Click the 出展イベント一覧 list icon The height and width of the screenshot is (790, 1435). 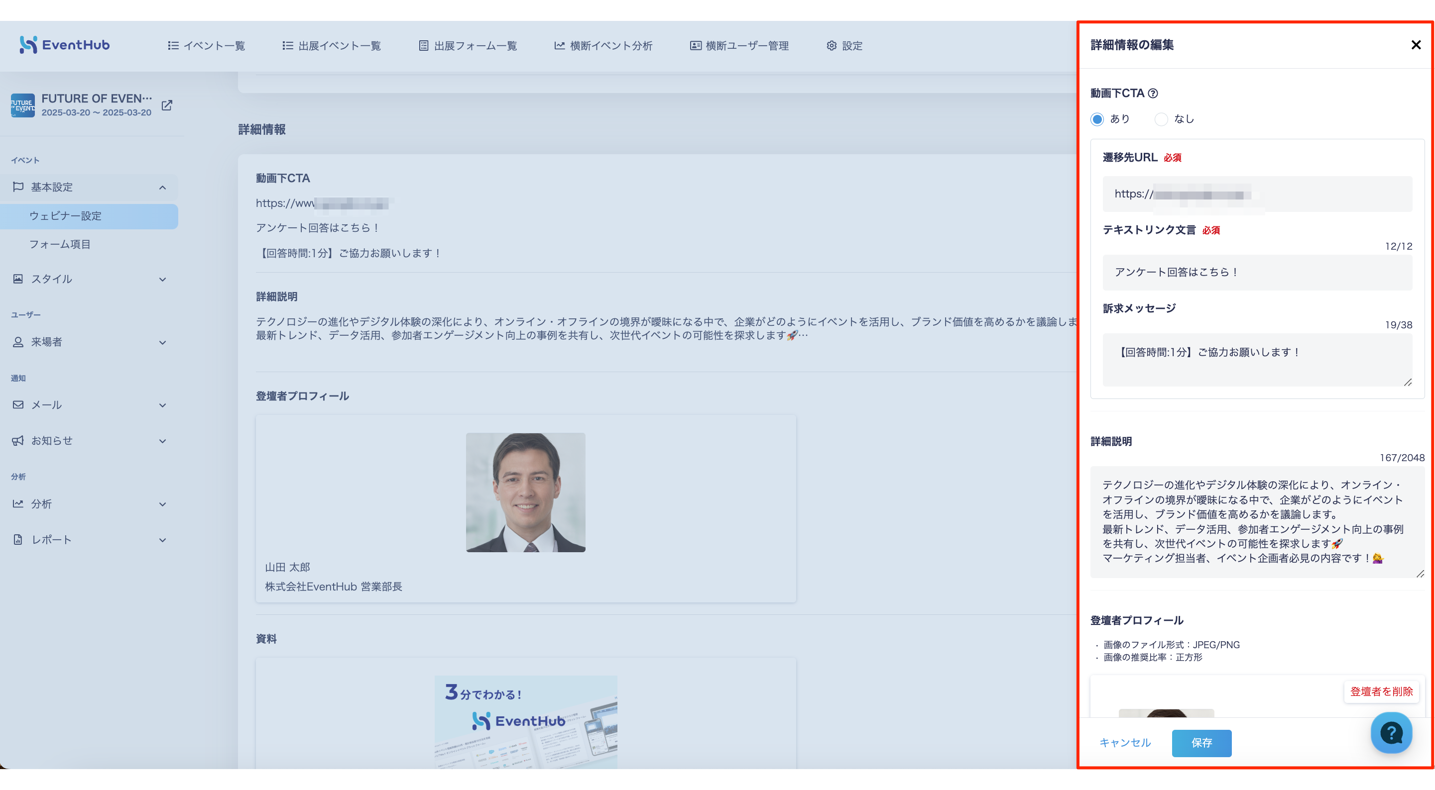click(287, 46)
